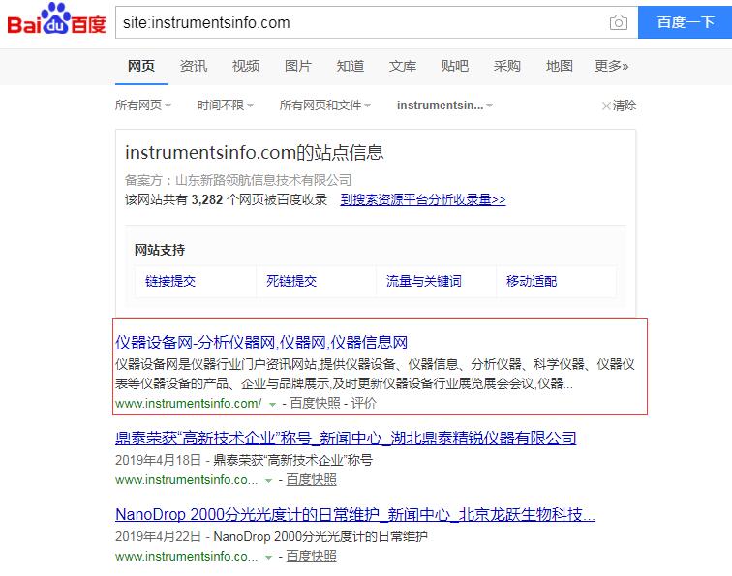Expand 更多» tab options

pos(612,66)
